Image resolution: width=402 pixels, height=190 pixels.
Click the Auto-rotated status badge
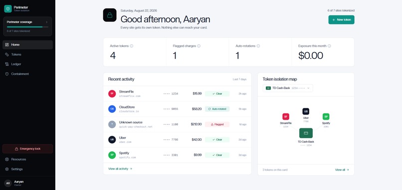[217, 109]
